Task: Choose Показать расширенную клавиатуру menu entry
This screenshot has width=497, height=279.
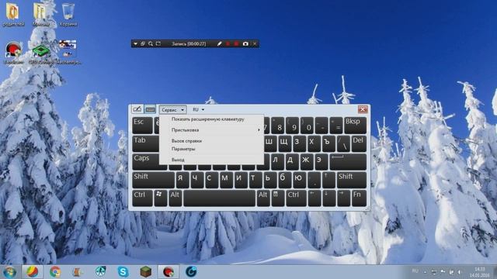Action: pos(207,119)
